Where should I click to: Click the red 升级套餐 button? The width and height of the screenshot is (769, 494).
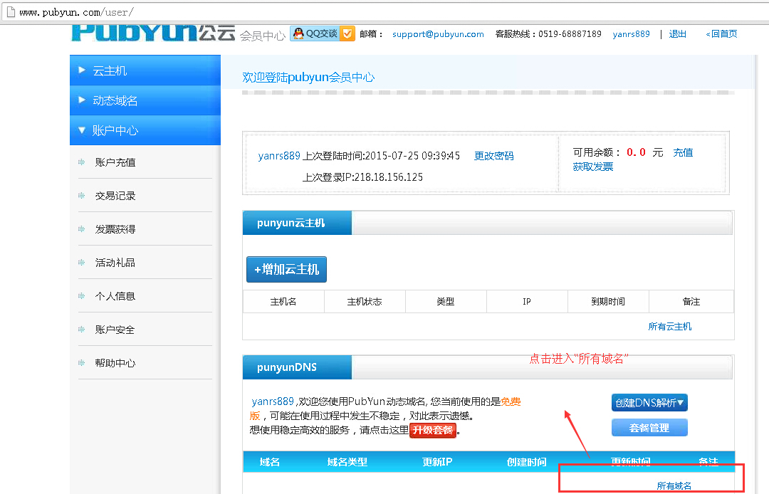(x=433, y=430)
